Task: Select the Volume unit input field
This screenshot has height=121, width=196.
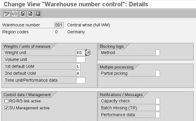Action: (81, 59)
